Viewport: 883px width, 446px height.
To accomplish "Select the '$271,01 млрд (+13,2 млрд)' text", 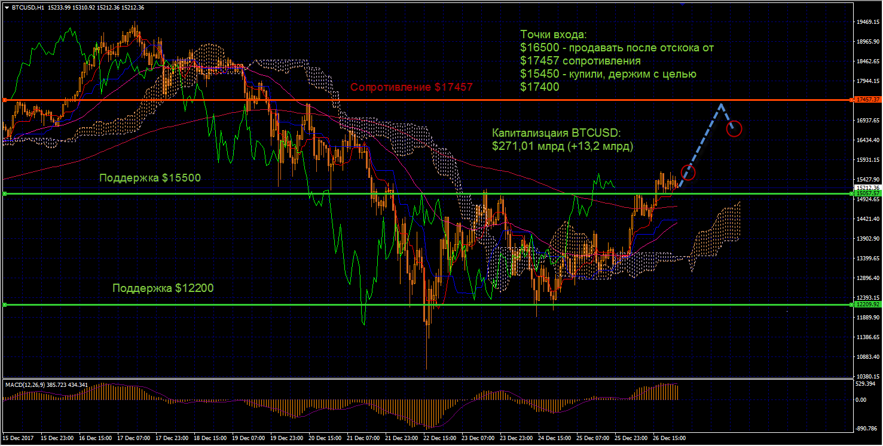I will coord(562,146).
